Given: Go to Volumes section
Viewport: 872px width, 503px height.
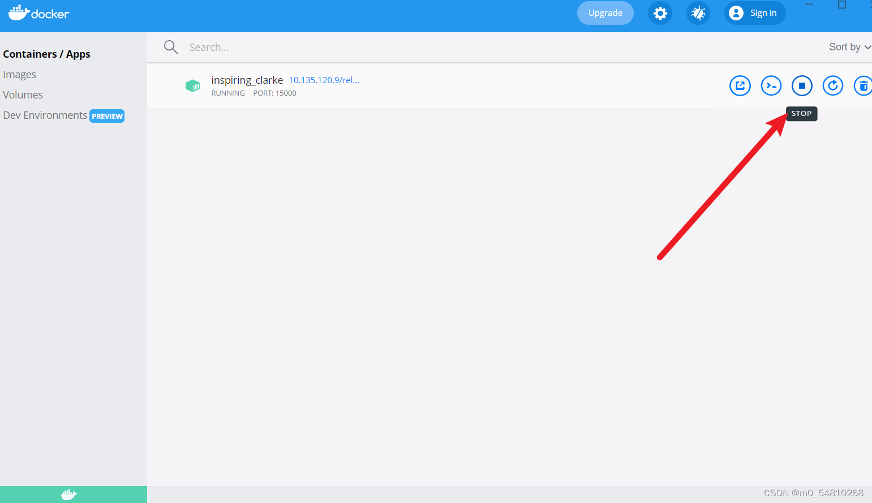Looking at the screenshot, I should coord(23,95).
